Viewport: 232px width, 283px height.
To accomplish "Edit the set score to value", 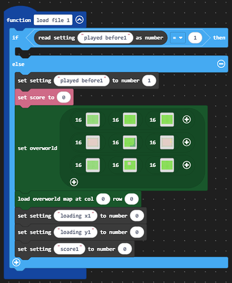I will pos(64,97).
